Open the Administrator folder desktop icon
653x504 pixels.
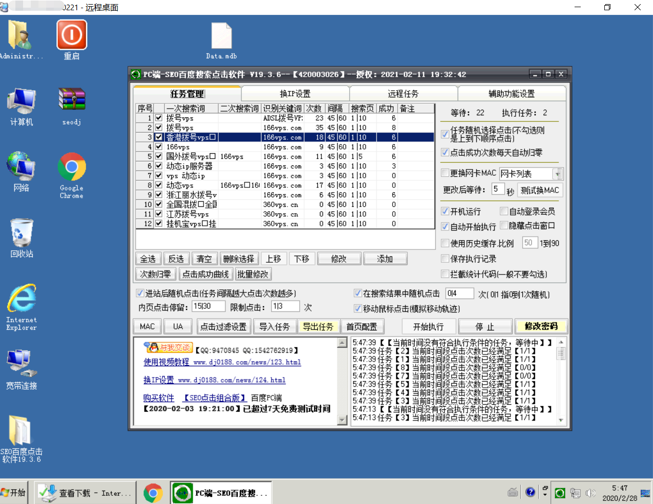tap(21, 40)
